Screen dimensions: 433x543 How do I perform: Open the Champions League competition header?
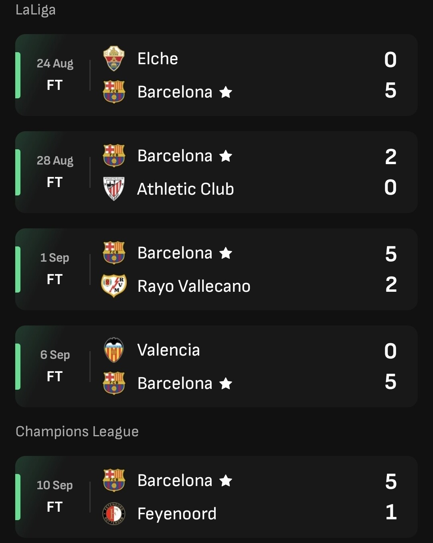77,431
